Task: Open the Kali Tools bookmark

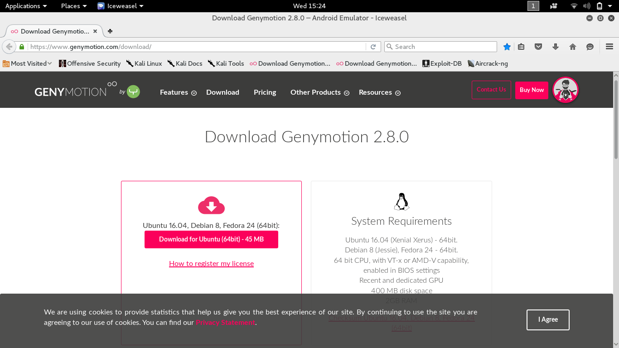Action: point(226,63)
